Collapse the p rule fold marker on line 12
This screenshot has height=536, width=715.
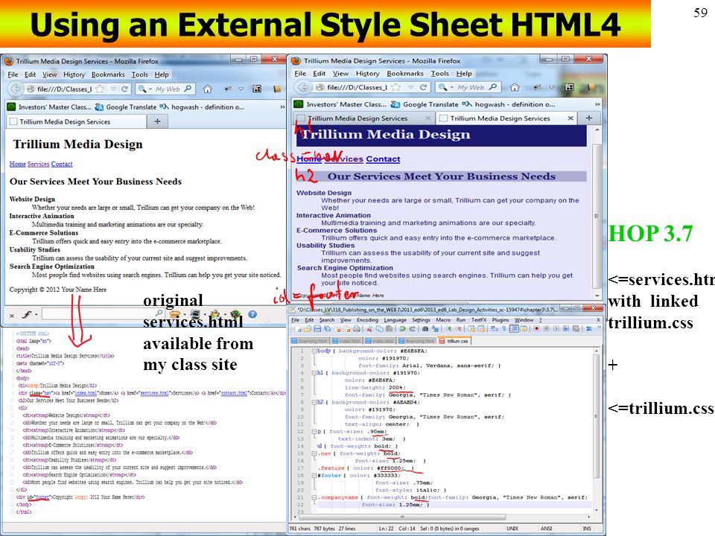click(x=314, y=432)
